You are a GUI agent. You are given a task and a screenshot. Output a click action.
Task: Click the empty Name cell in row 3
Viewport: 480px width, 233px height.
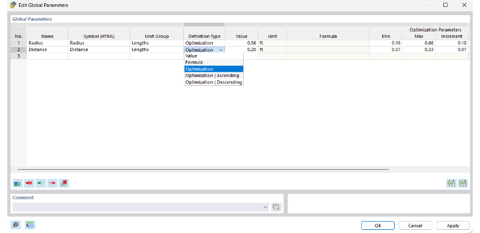47,56
